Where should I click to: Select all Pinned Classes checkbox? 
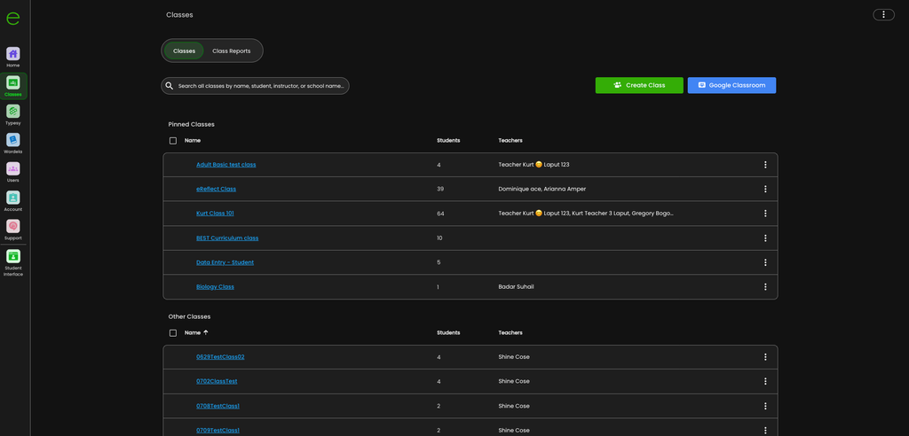coord(173,141)
